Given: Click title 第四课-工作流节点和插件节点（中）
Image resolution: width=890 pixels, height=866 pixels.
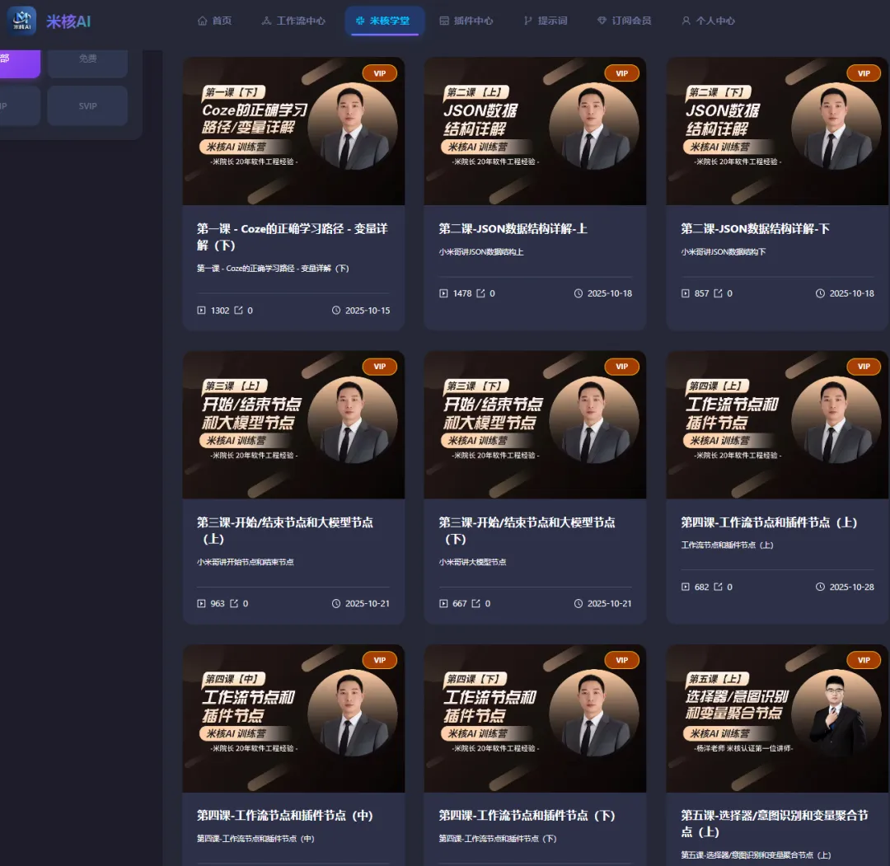Looking at the screenshot, I should 285,816.
